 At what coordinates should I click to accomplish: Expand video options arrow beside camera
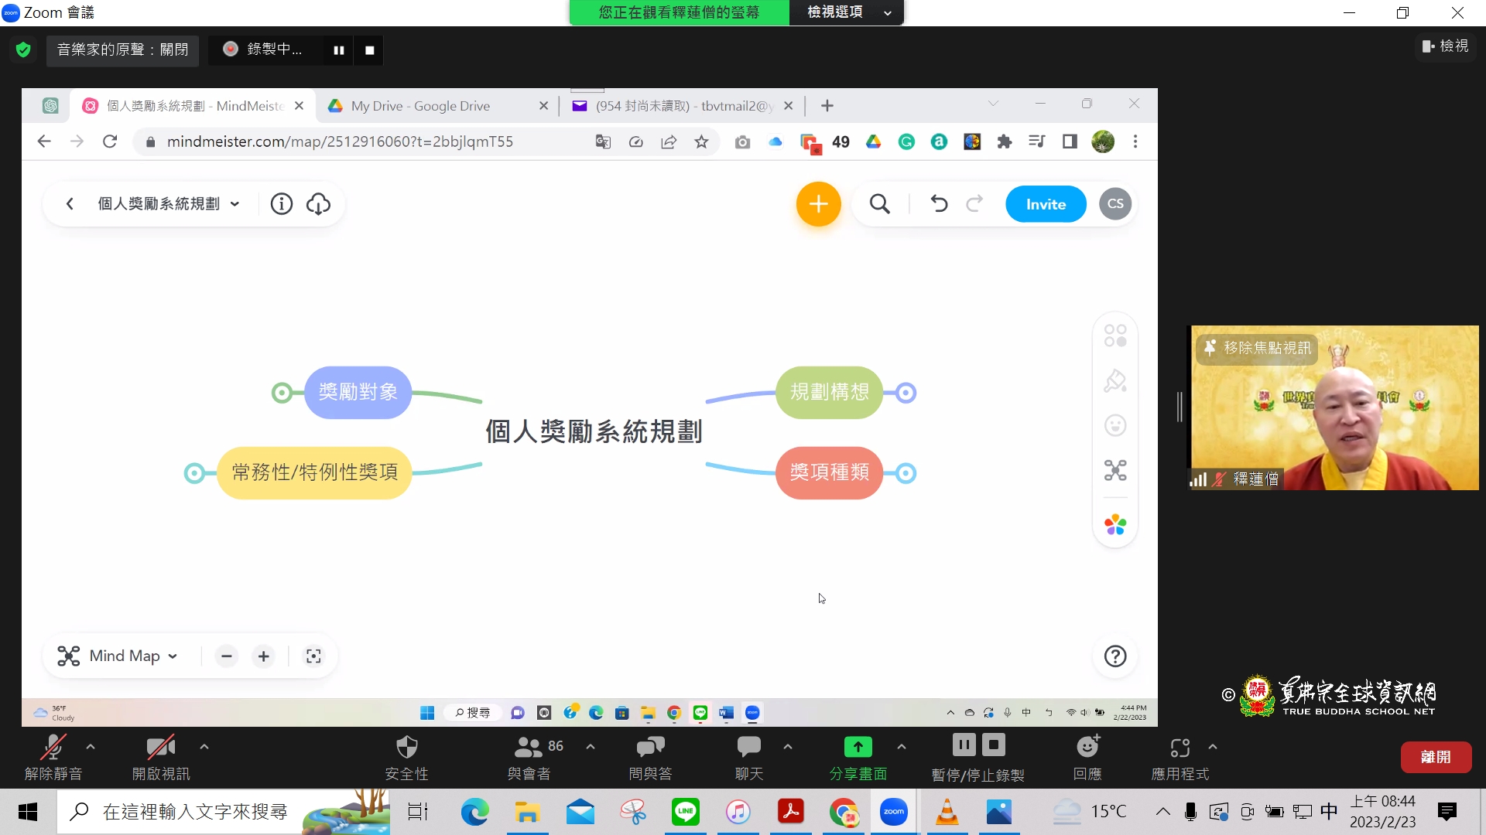204,747
